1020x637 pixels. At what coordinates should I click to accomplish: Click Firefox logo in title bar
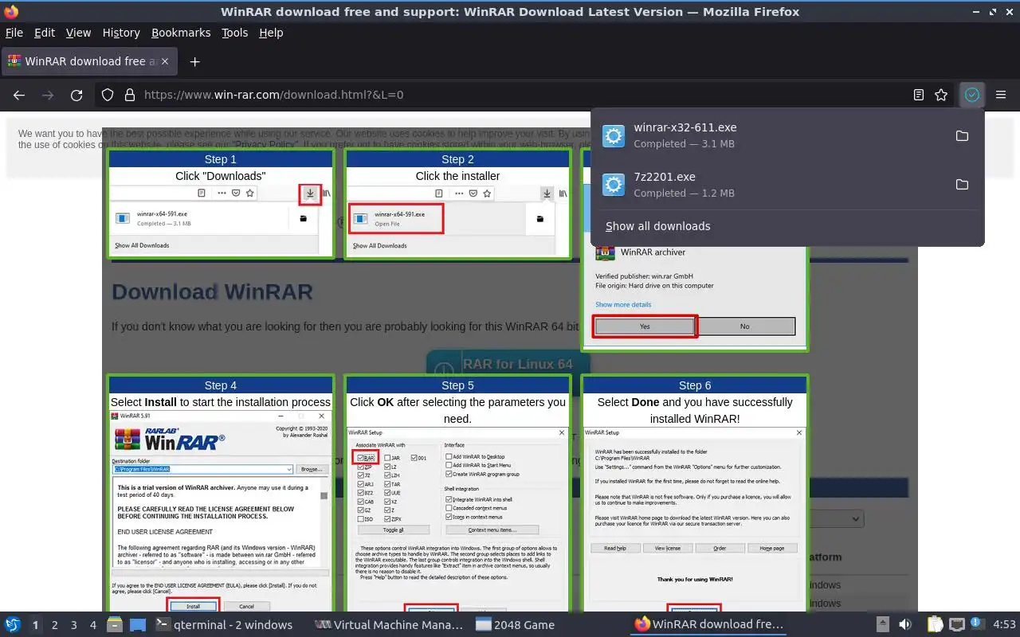coord(11,12)
